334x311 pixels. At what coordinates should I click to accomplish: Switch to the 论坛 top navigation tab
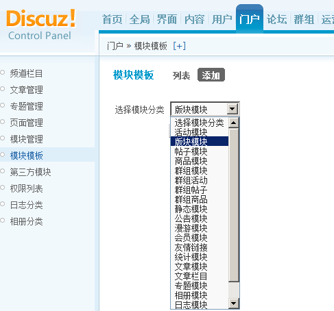pos(277,19)
